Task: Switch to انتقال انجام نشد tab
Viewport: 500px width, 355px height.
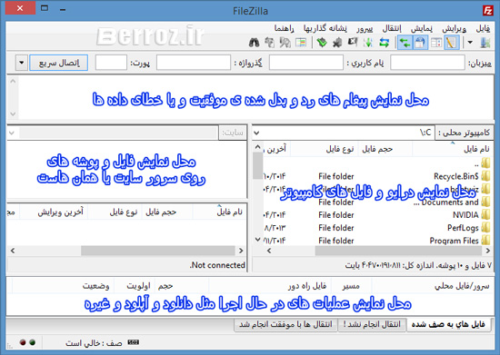Action: (x=372, y=324)
